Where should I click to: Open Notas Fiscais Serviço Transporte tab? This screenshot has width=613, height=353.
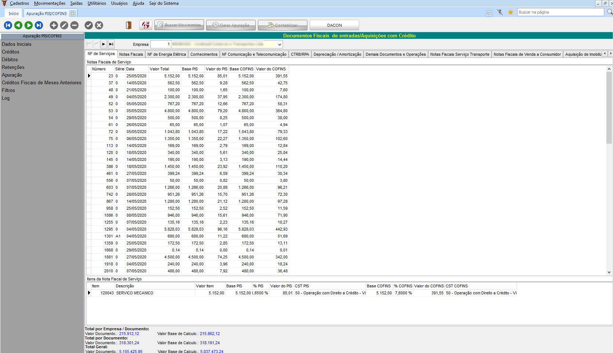(x=460, y=54)
